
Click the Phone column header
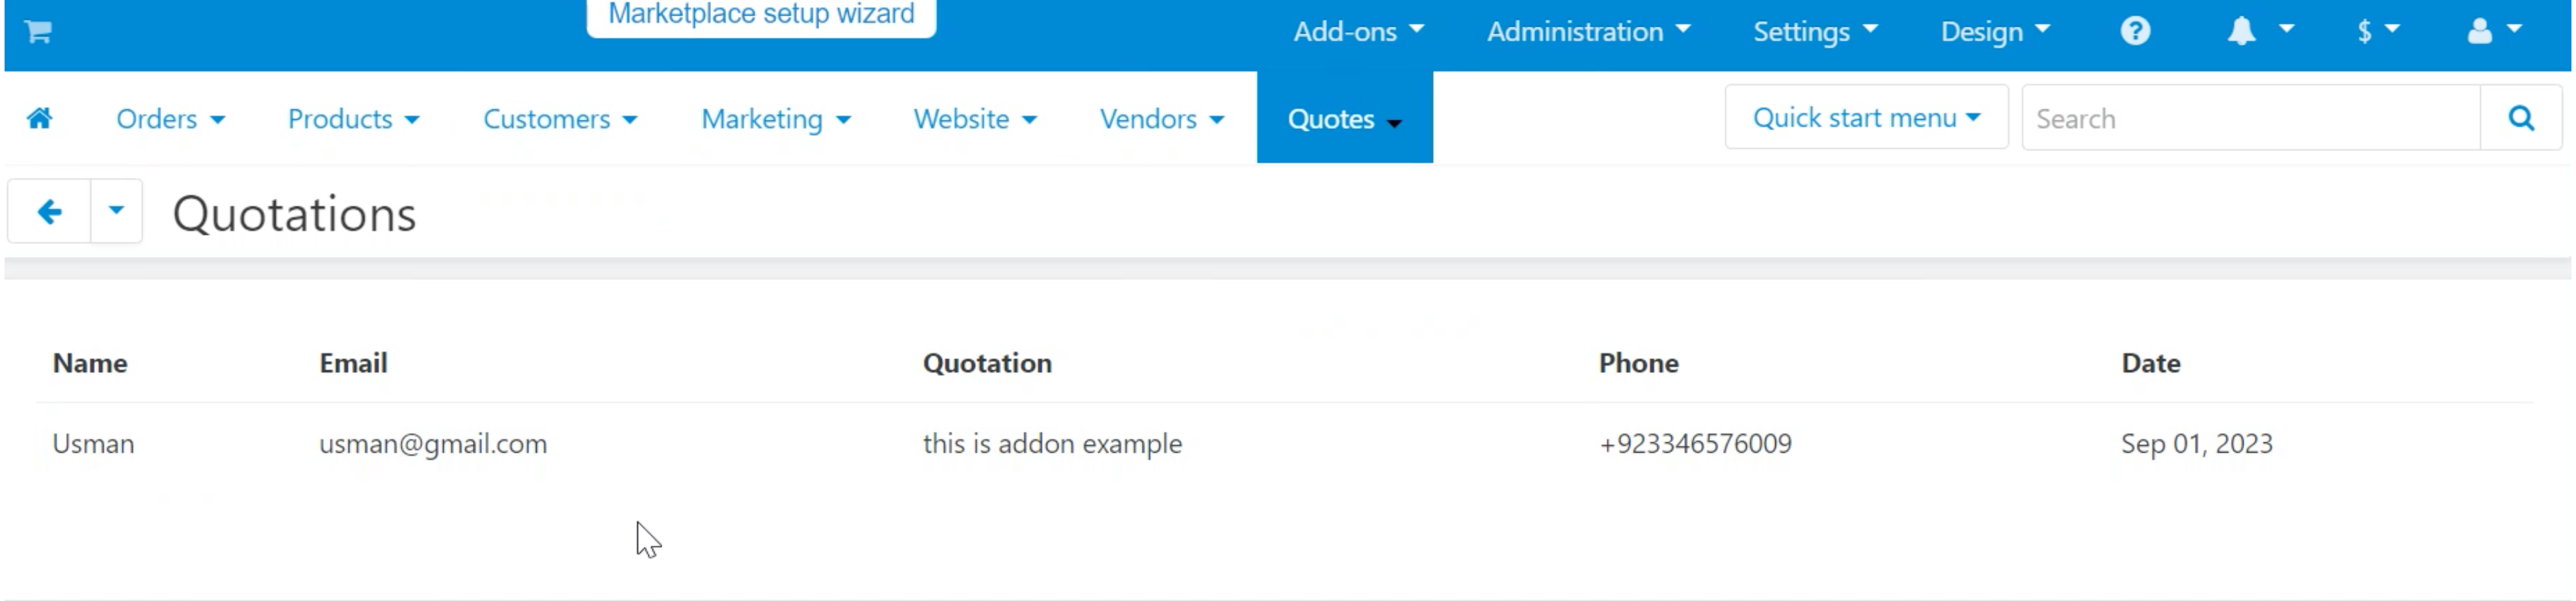pos(1638,363)
